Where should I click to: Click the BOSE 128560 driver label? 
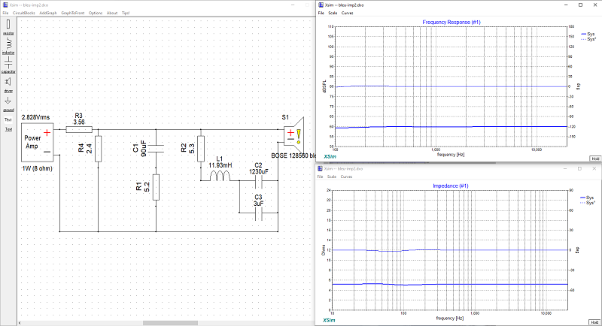click(x=293, y=156)
